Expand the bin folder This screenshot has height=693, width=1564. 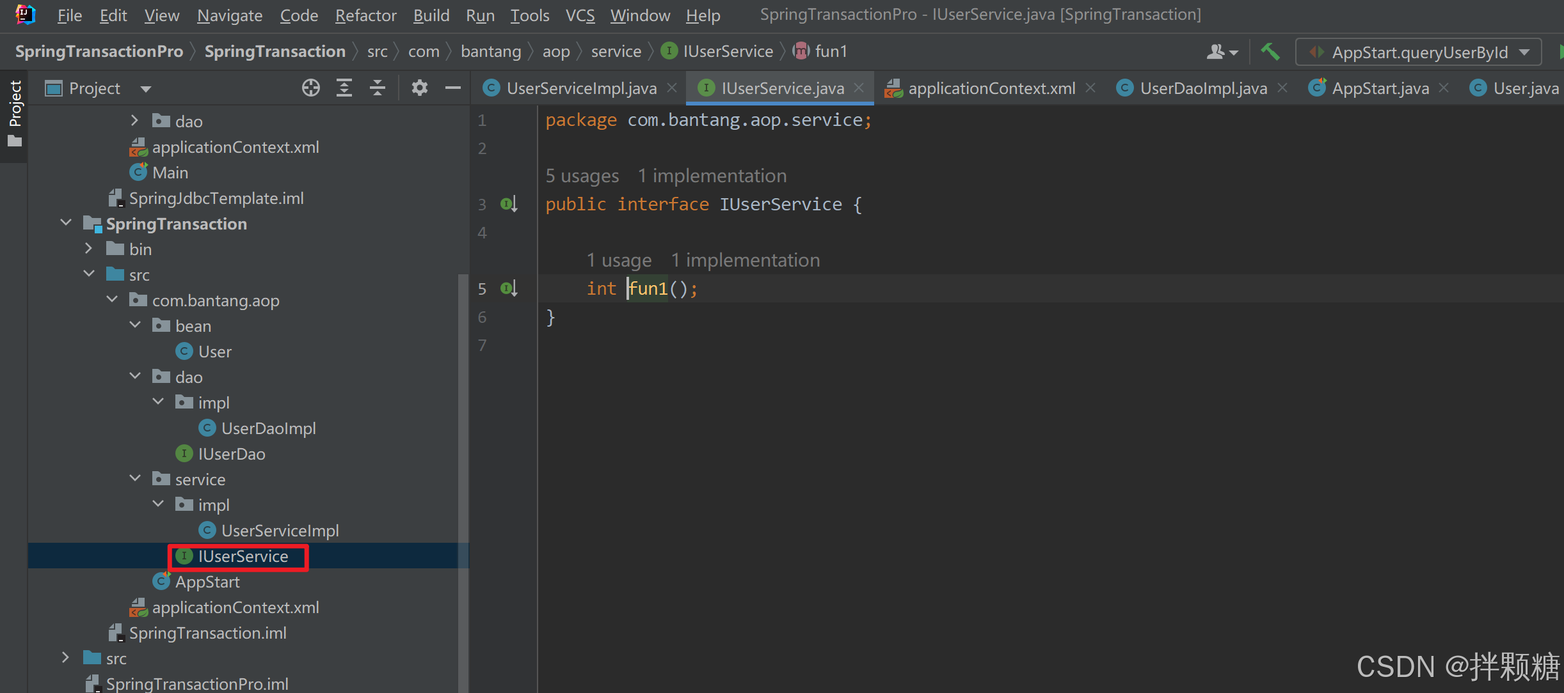click(89, 249)
